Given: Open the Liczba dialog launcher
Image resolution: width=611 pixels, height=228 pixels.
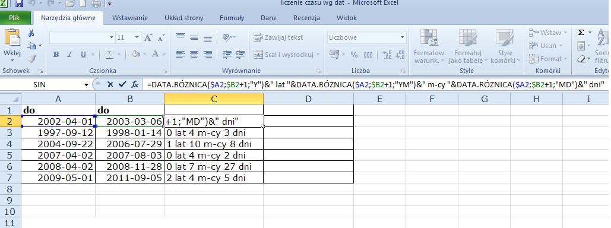Looking at the screenshot, I should click(404, 71).
